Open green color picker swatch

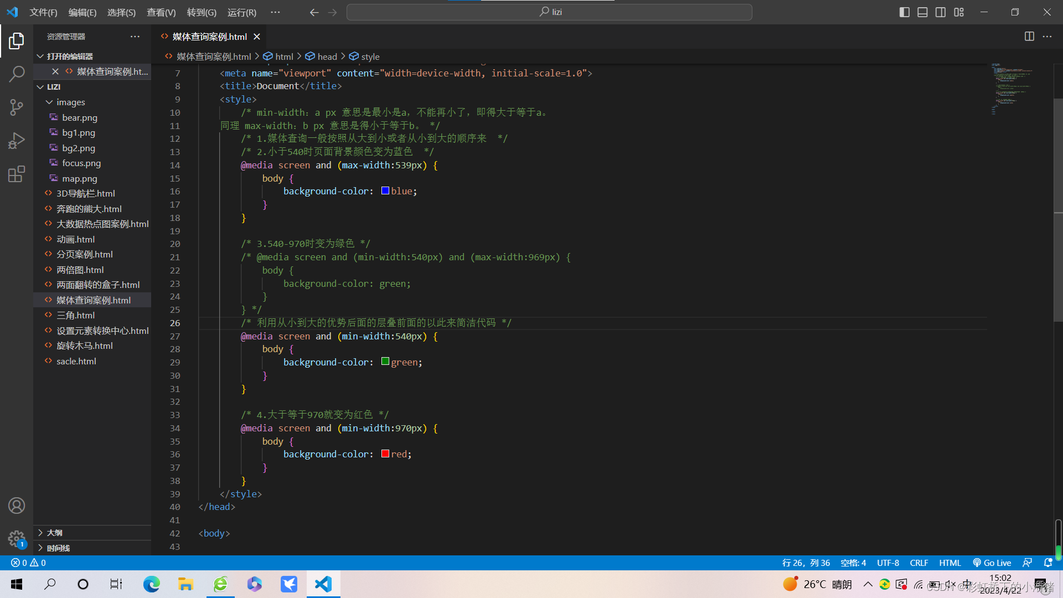[385, 362]
